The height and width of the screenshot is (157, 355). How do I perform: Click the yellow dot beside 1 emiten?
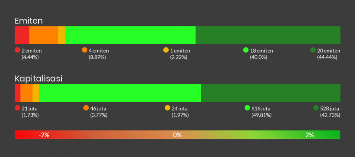pos(166,50)
